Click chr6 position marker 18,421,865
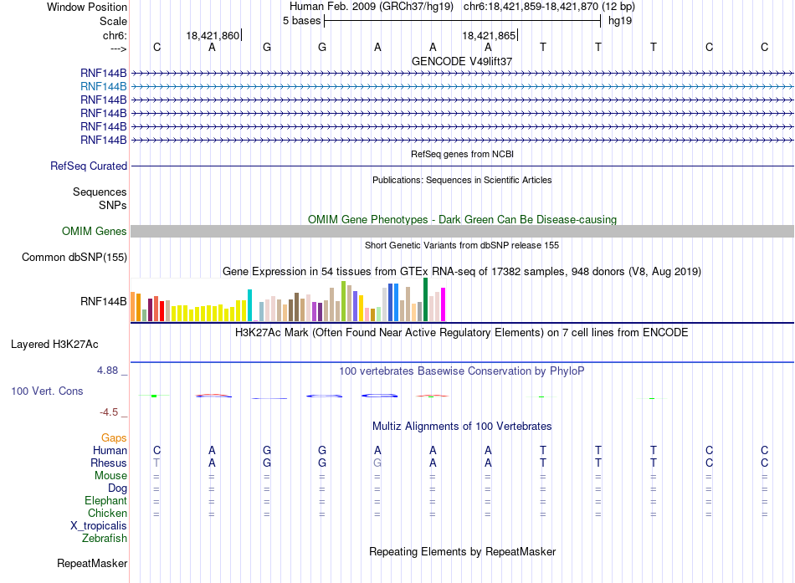This screenshot has height=583, width=795. tap(490, 35)
